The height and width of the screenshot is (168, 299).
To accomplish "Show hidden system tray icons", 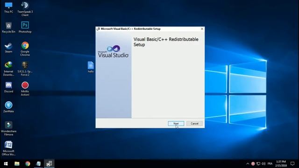I will [248, 164].
